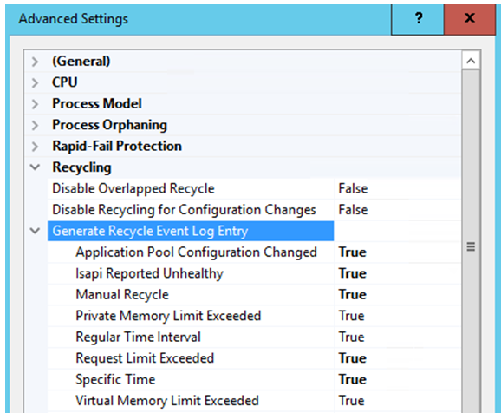
Task: Select Application Pool Configuration Changed row
Action: (254, 252)
